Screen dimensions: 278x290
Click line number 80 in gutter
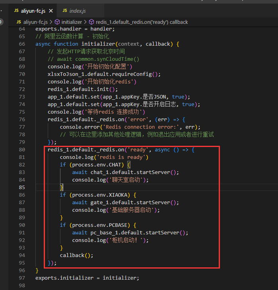[22, 150]
